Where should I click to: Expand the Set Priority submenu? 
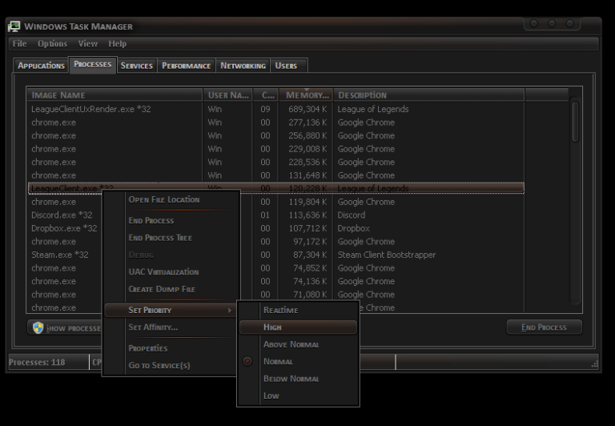point(171,310)
